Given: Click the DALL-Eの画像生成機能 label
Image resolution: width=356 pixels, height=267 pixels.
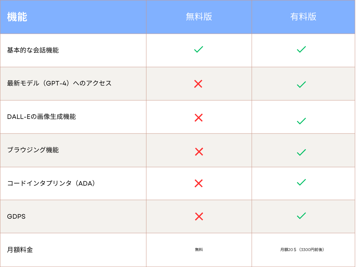Looking at the screenshot, I should point(42,117).
